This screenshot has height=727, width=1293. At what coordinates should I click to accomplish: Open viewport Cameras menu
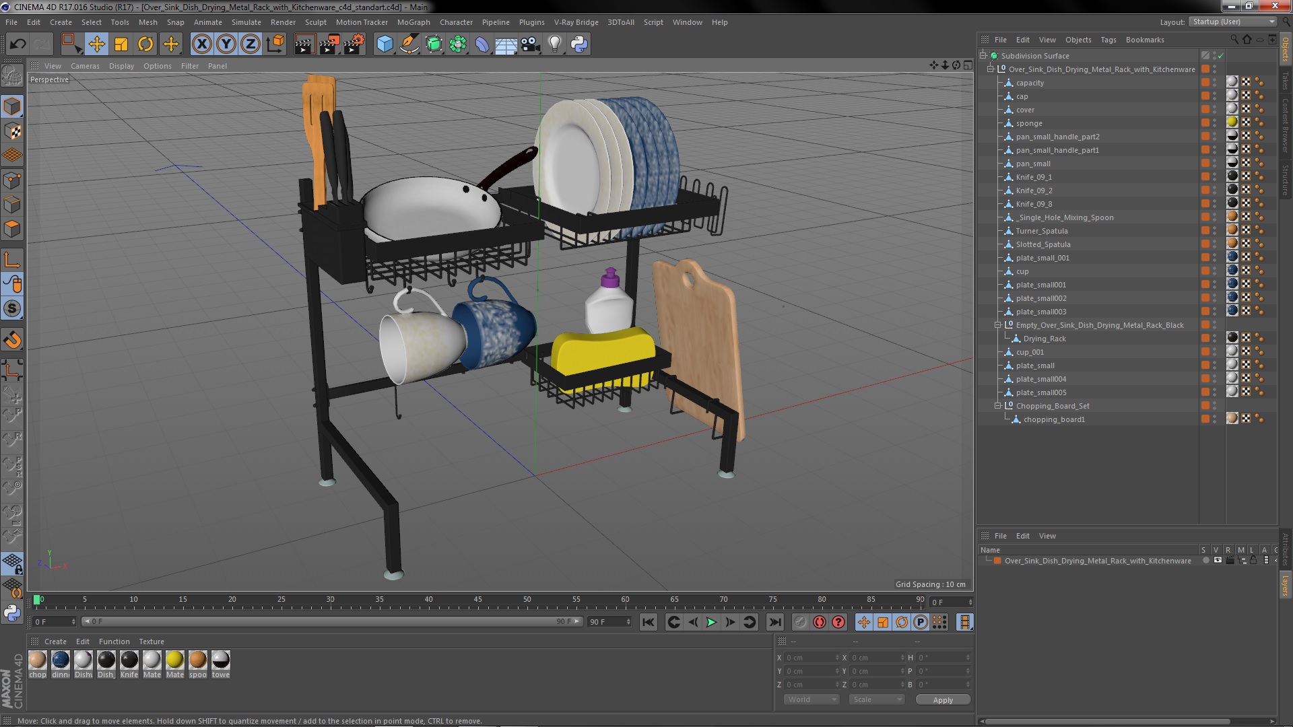tap(85, 66)
